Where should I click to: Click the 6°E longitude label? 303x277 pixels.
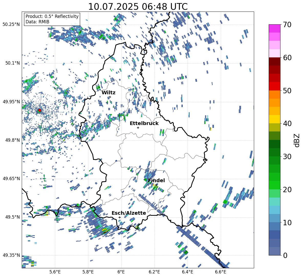coord(121,272)
